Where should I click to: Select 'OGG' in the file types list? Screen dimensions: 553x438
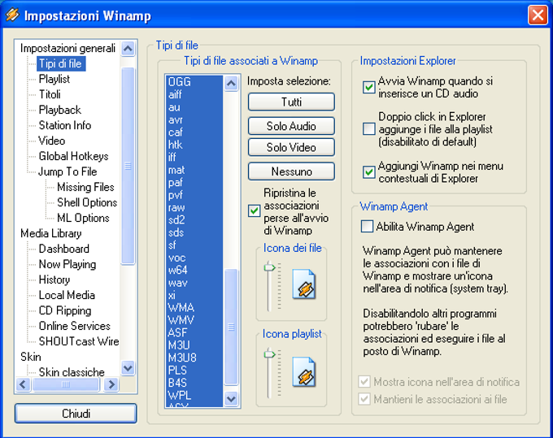pos(194,82)
